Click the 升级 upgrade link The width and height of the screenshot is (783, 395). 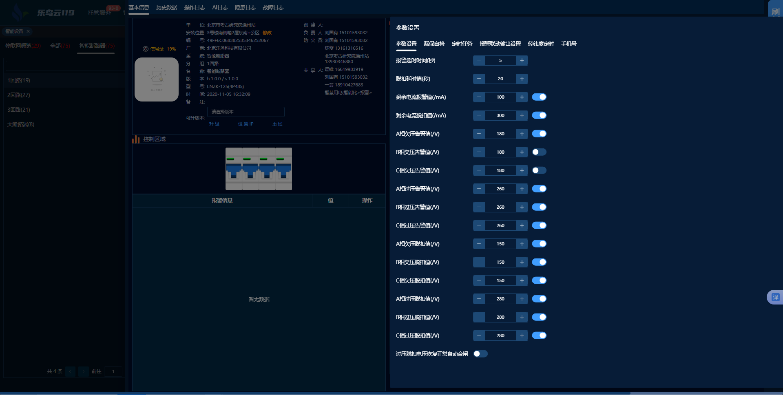pos(214,124)
